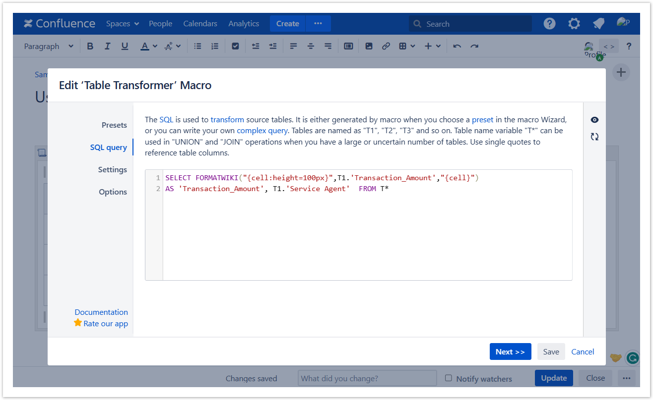653x400 pixels.
Task: Open Confluence help question mark icon
Action: coord(549,23)
